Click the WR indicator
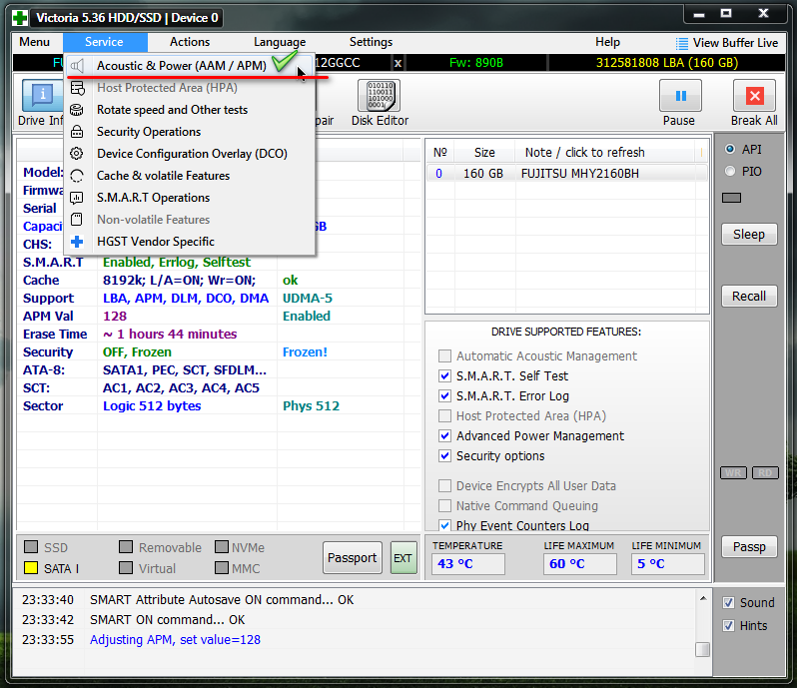797x688 pixels. pos(733,473)
